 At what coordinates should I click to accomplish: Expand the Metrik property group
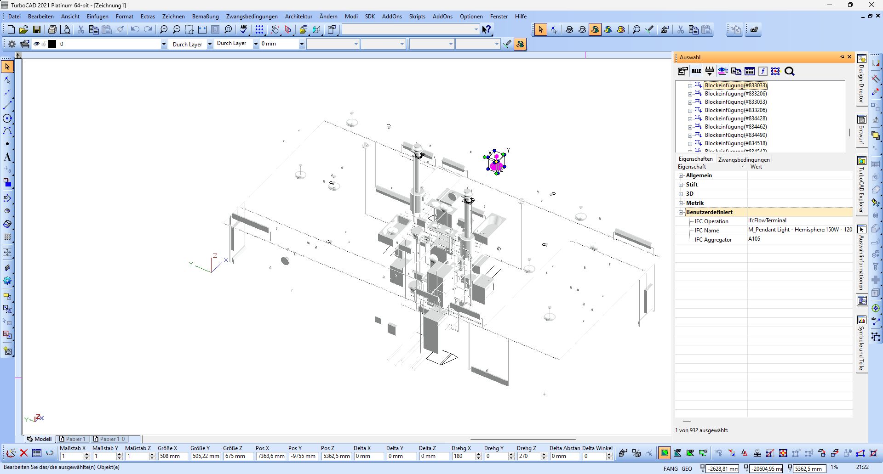click(681, 203)
